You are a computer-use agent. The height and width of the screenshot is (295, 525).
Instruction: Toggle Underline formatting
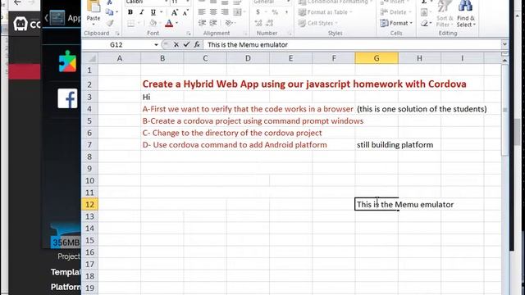point(153,12)
